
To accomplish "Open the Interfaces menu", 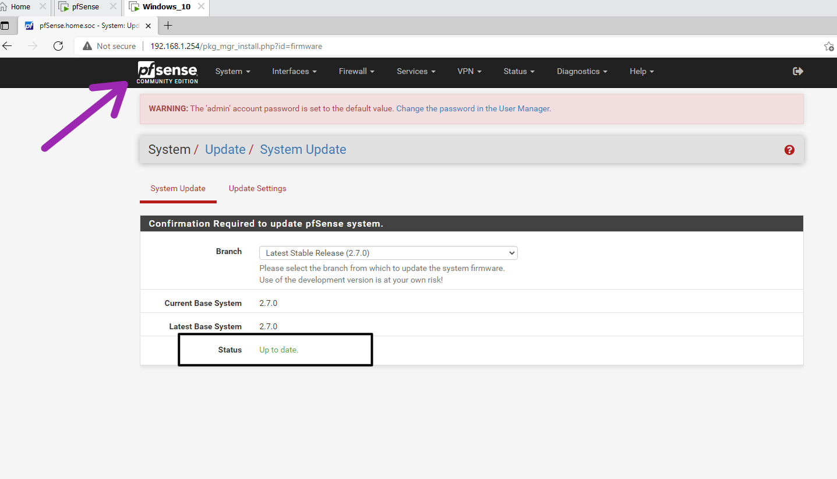I will (x=294, y=71).
